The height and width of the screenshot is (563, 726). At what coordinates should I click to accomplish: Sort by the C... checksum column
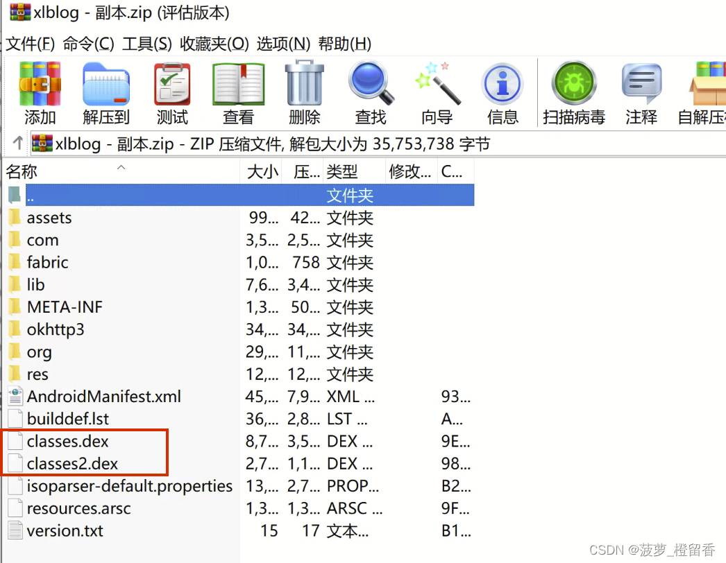pos(455,171)
